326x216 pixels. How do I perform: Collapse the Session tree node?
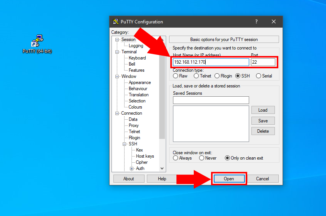(117, 40)
